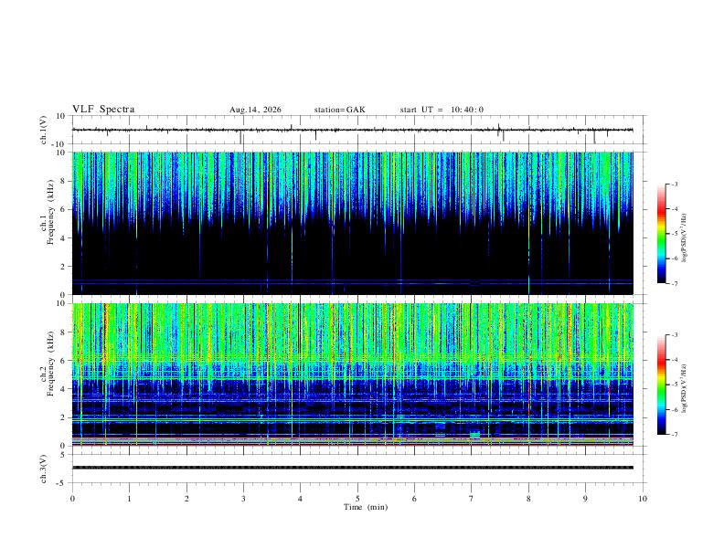Click the ch.2 lower color scale bar
This screenshot has height=559, width=724.
pyautogui.click(x=661, y=385)
